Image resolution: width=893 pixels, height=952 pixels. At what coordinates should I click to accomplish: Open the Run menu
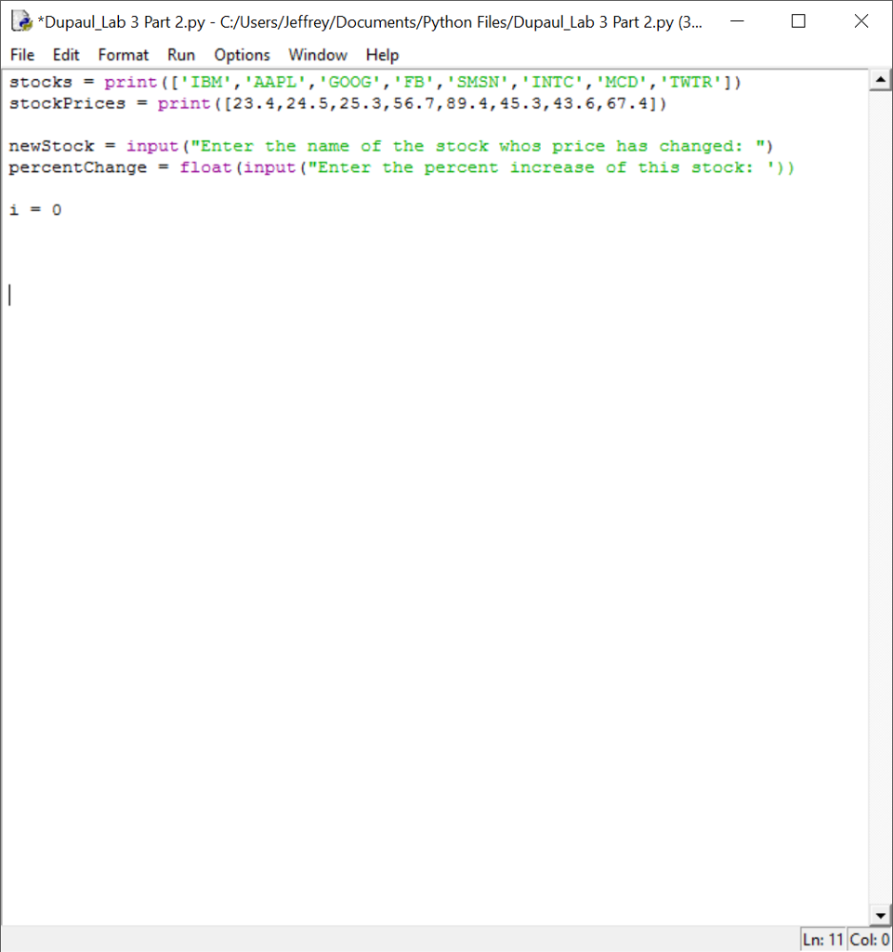tap(181, 55)
